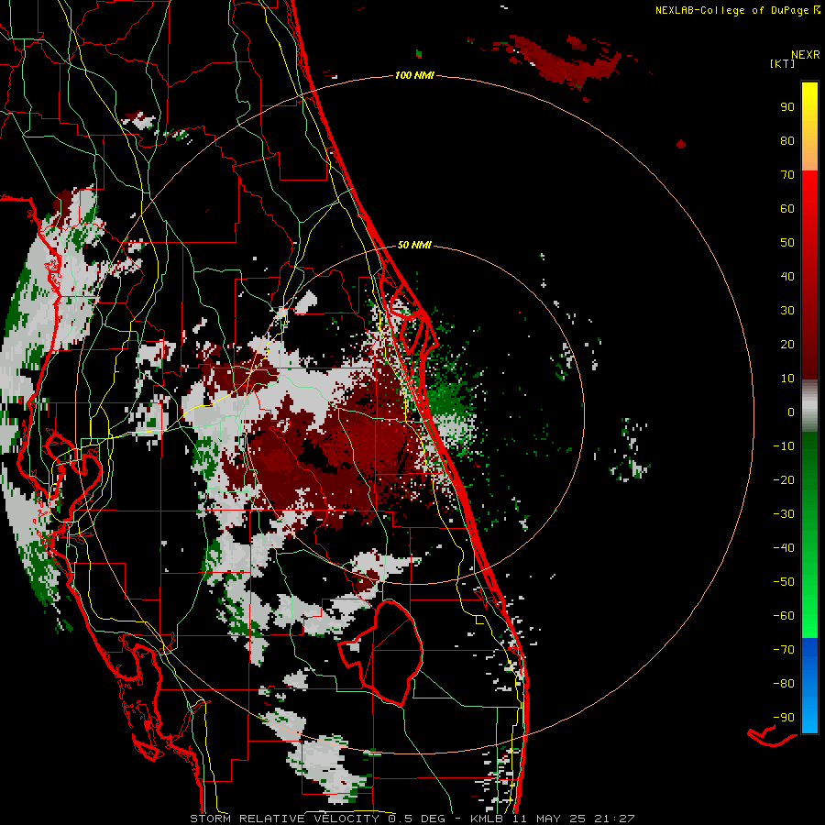The height and width of the screenshot is (825, 825).
Task: Select the positive 30 scale value
Action: pos(787,311)
